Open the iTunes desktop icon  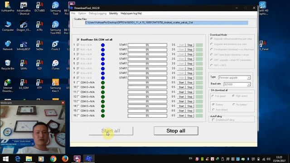click(55, 65)
